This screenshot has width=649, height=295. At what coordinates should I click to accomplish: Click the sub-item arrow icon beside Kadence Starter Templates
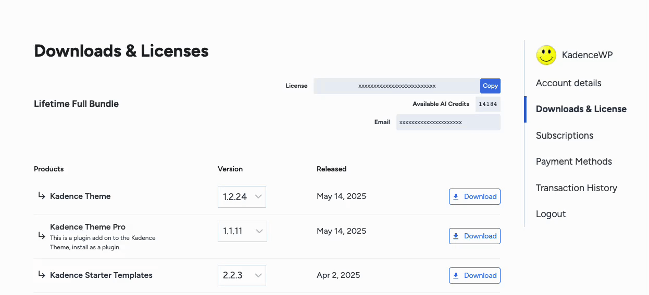[42, 275]
